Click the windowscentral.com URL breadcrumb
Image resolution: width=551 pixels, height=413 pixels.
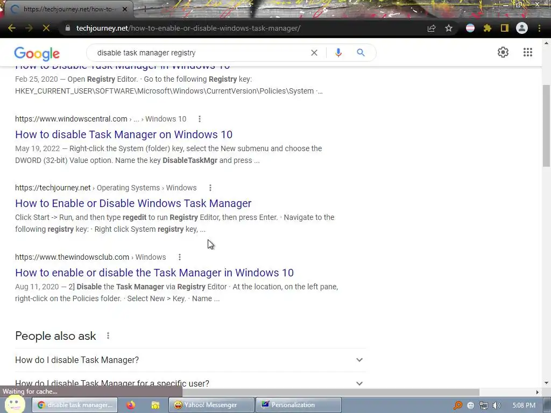click(101, 119)
